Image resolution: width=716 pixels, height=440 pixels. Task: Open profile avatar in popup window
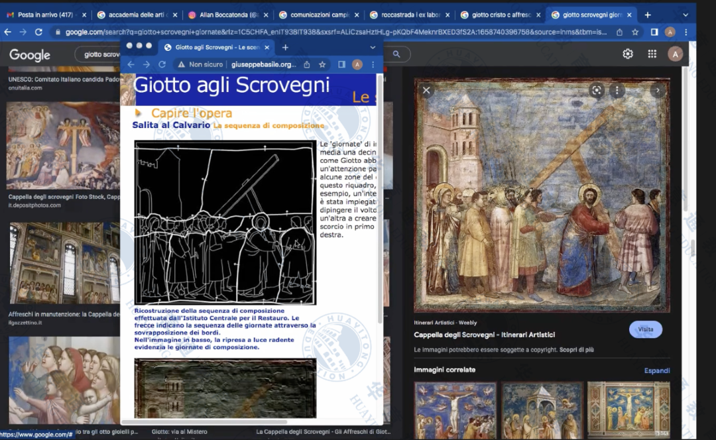tap(357, 64)
